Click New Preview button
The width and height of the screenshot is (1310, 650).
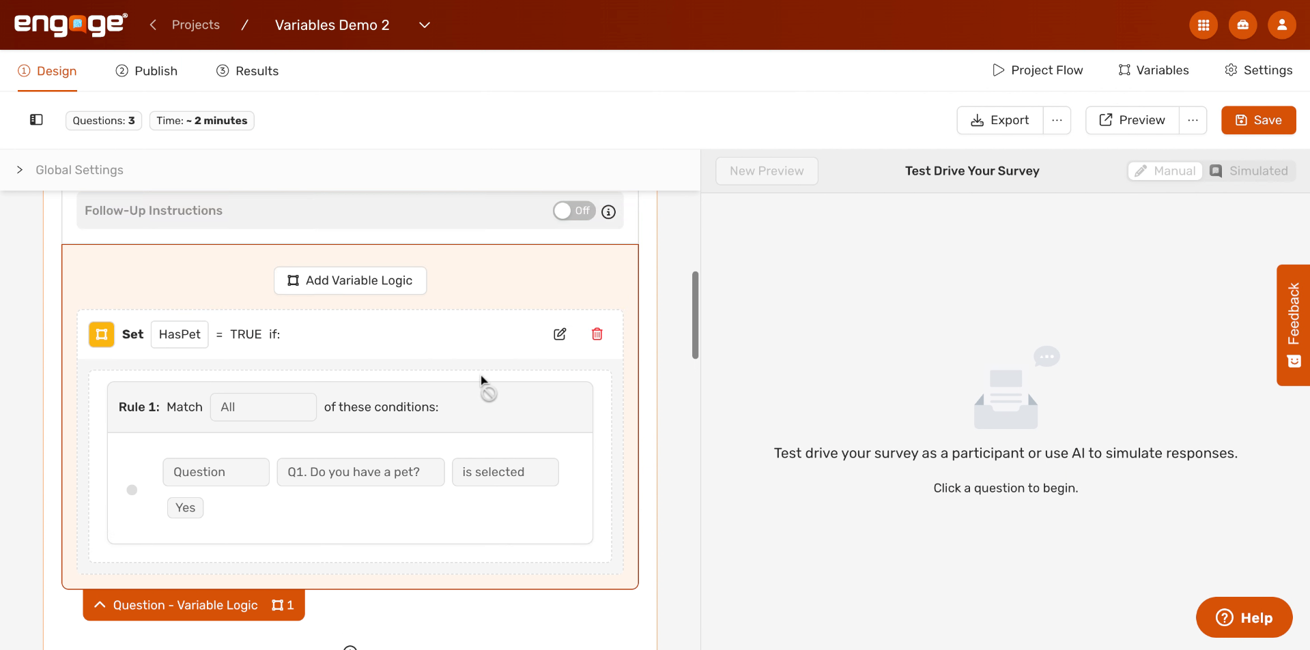[767, 171]
